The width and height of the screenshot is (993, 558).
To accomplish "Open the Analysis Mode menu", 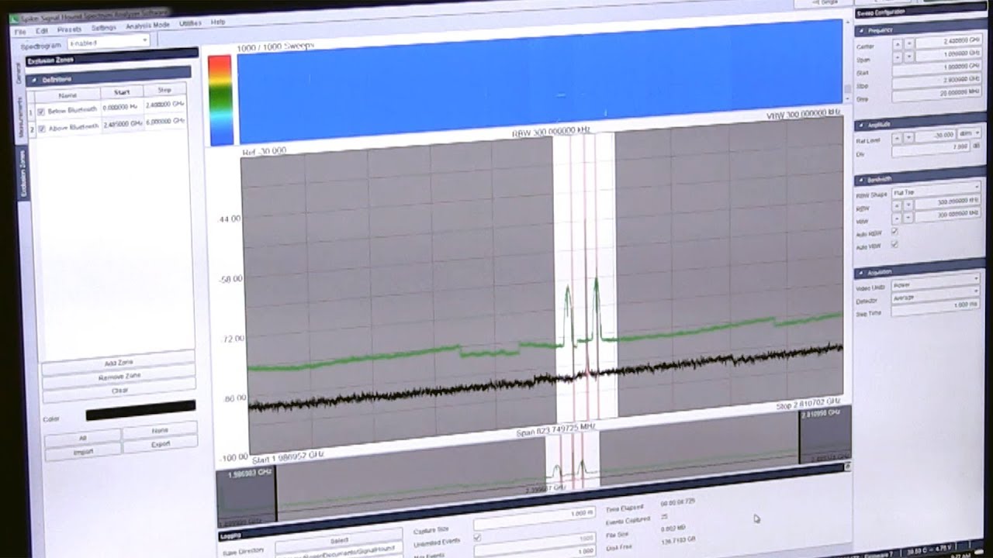I will coord(147,26).
